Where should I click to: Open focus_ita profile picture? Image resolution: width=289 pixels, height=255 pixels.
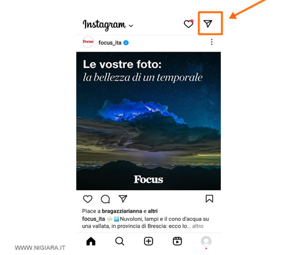pyautogui.click(x=88, y=42)
